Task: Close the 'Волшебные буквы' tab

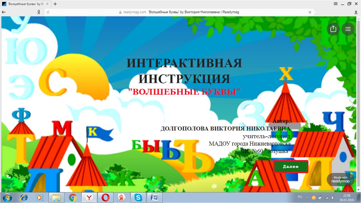Action: tap(48, 4)
